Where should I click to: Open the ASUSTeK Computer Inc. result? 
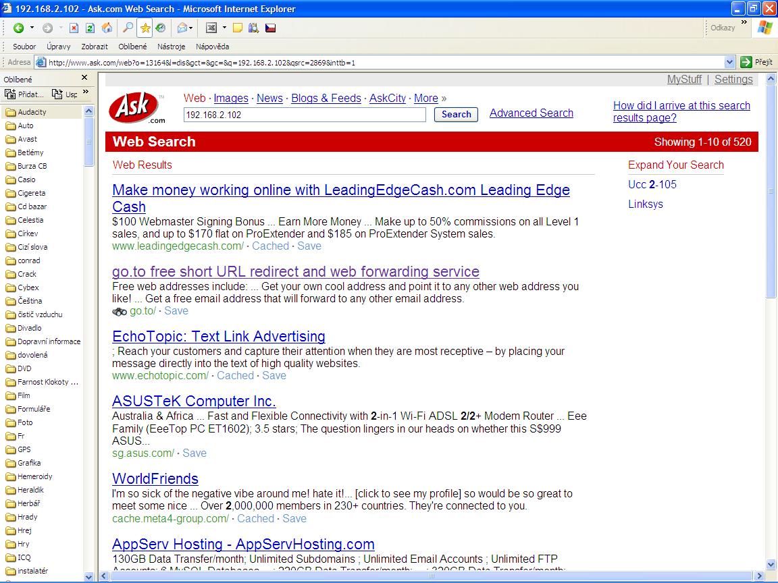coord(194,401)
